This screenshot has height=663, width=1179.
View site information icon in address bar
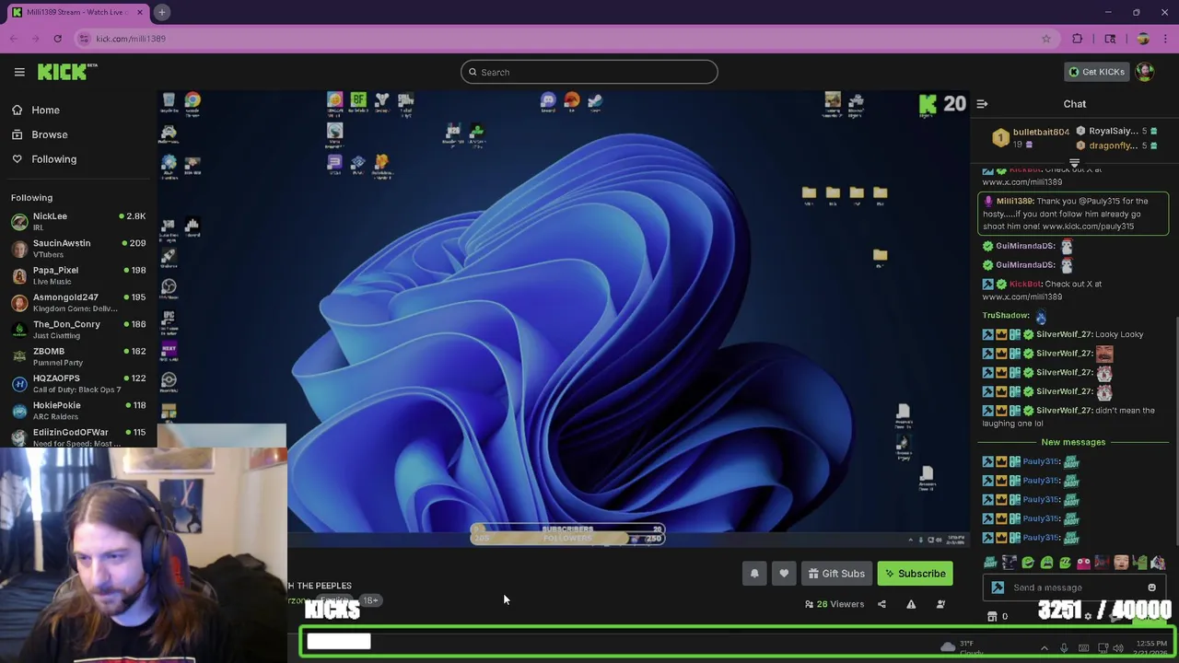coord(84,39)
